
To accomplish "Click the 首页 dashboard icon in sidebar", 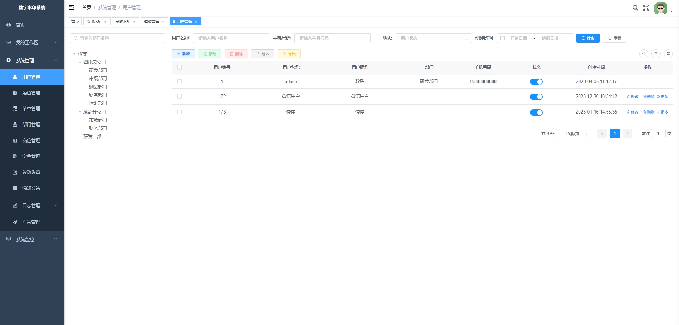I will [9, 25].
